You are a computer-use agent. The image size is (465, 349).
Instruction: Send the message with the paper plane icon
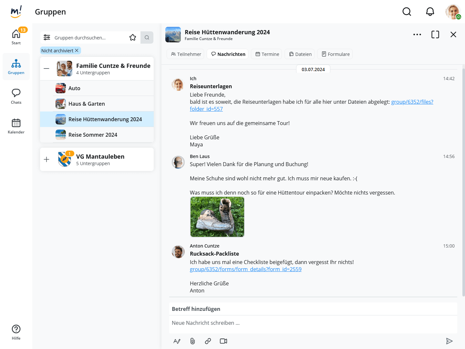tap(449, 341)
